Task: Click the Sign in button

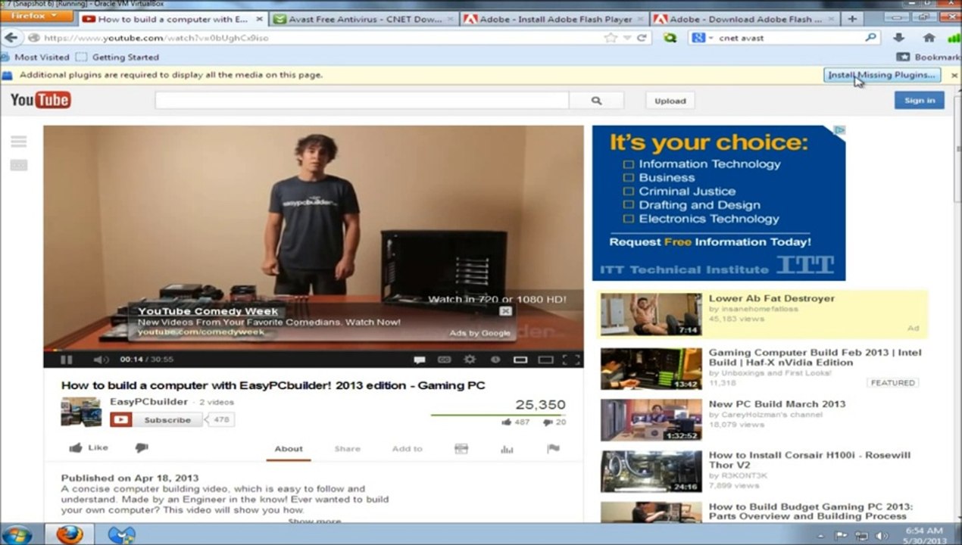Action: coord(919,100)
